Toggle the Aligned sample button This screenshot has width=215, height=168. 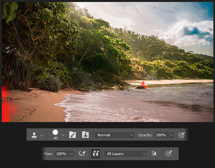(x=96, y=154)
